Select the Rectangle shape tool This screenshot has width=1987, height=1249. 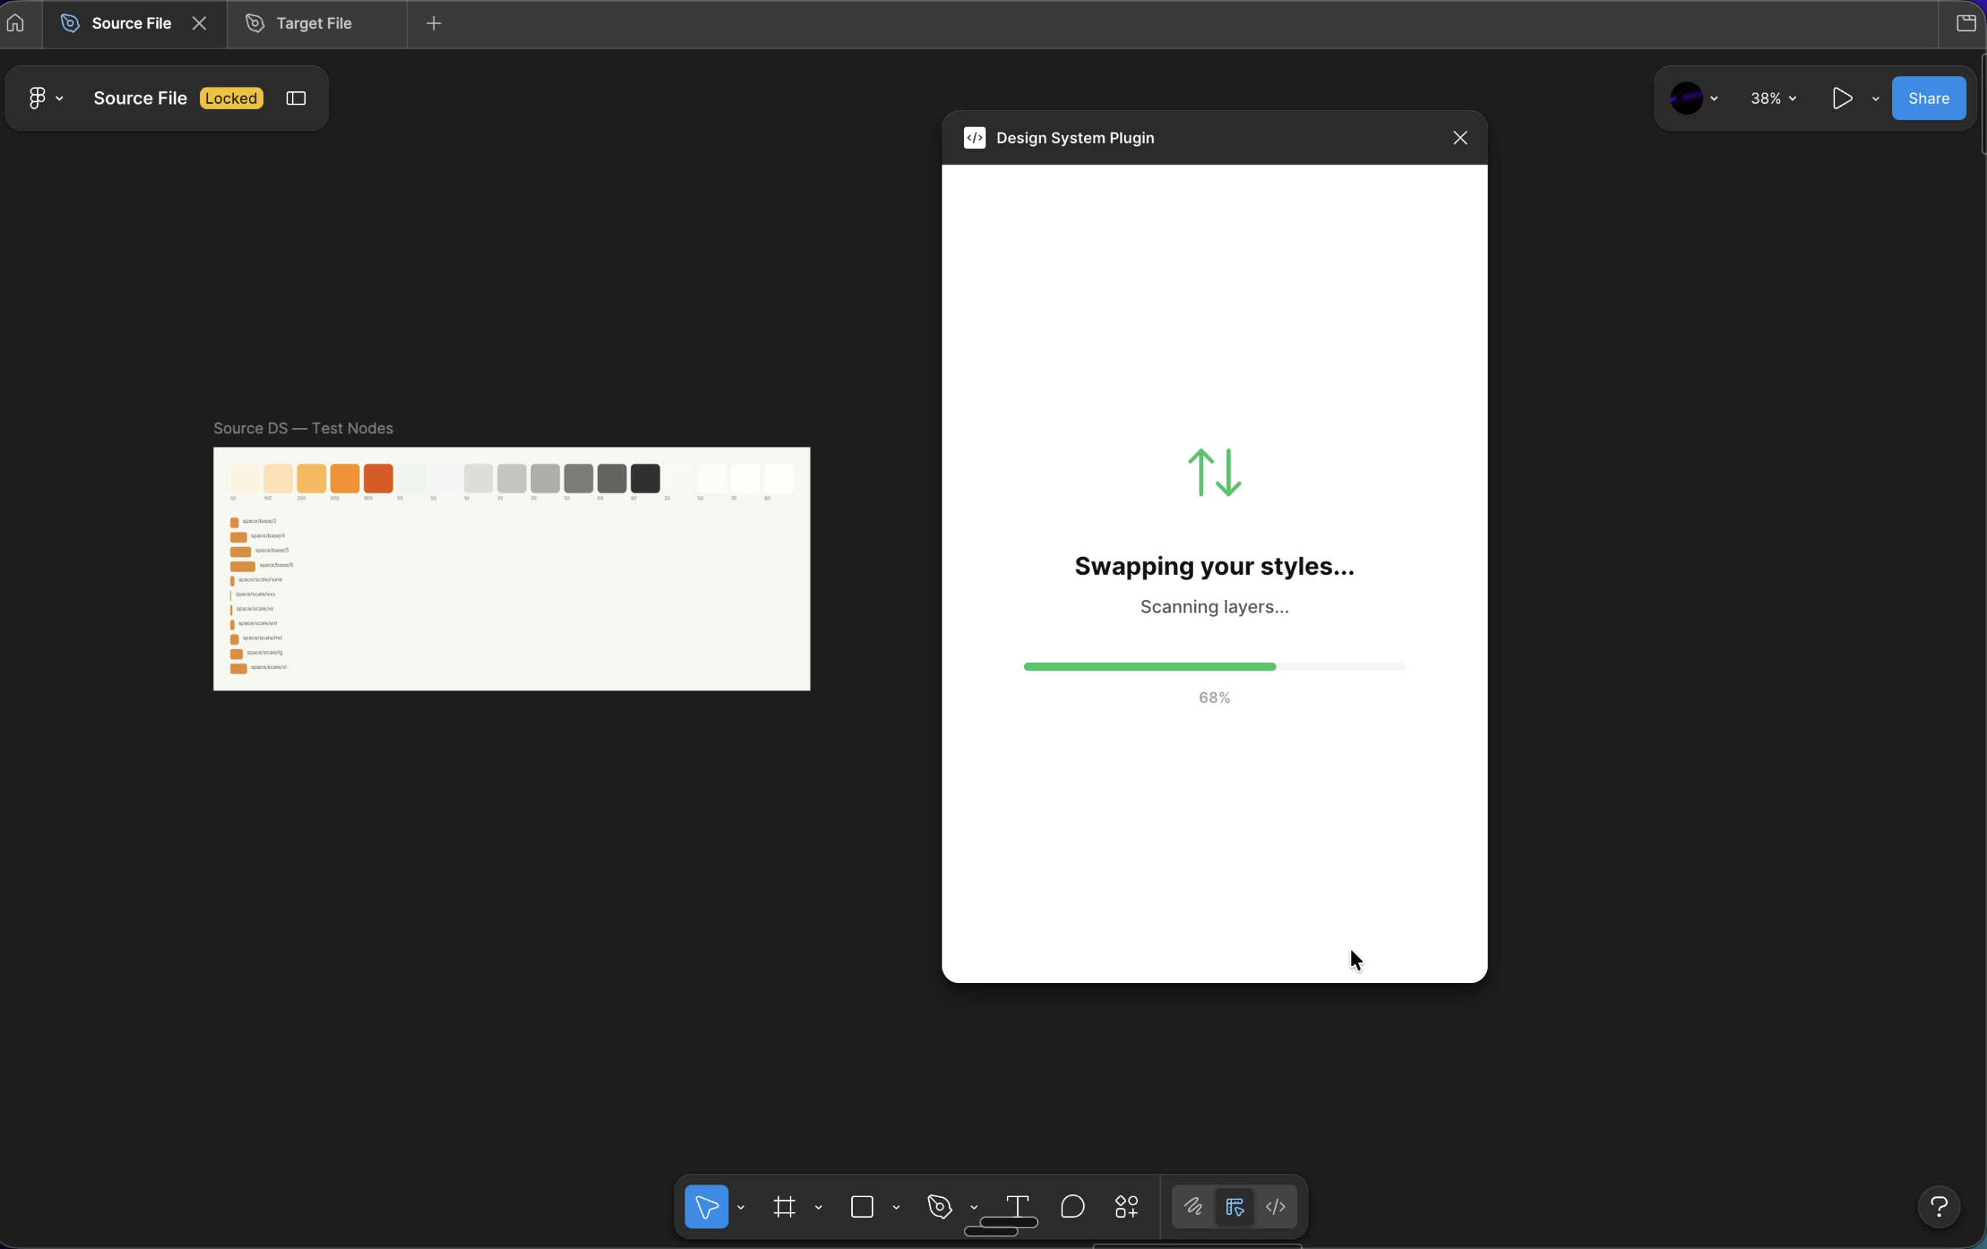point(862,1207)
